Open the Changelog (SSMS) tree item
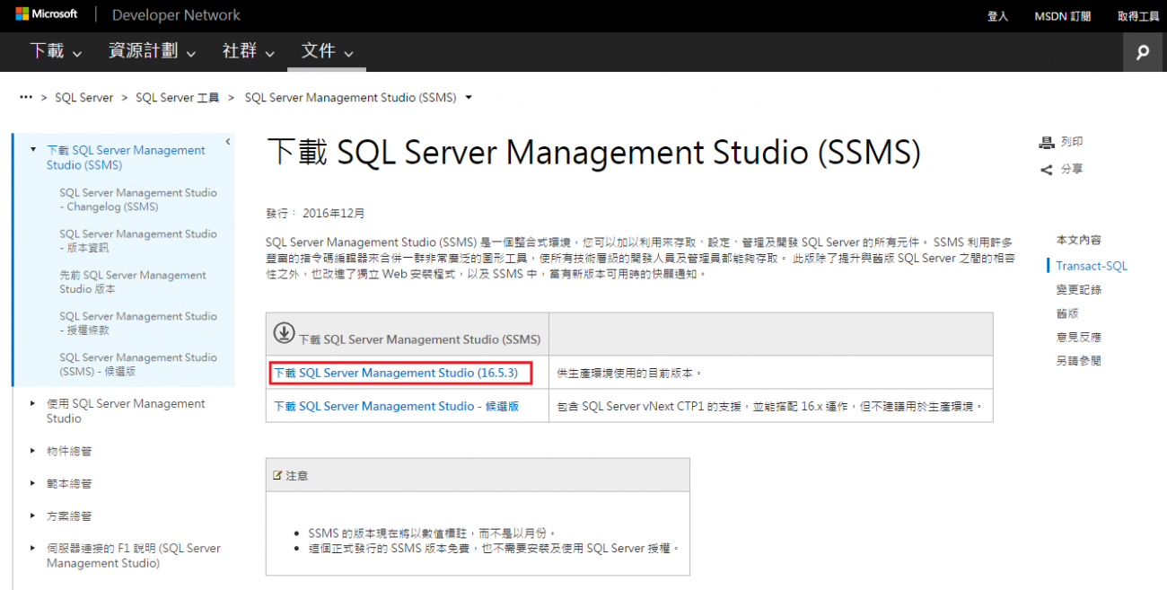The width and height of the screenshot is (1167, 590). click(138, 199)
